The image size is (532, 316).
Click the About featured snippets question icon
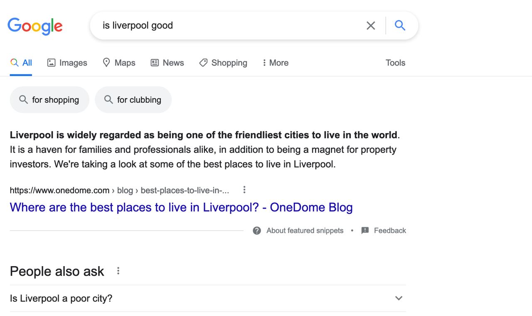click(x=257, y=230)
